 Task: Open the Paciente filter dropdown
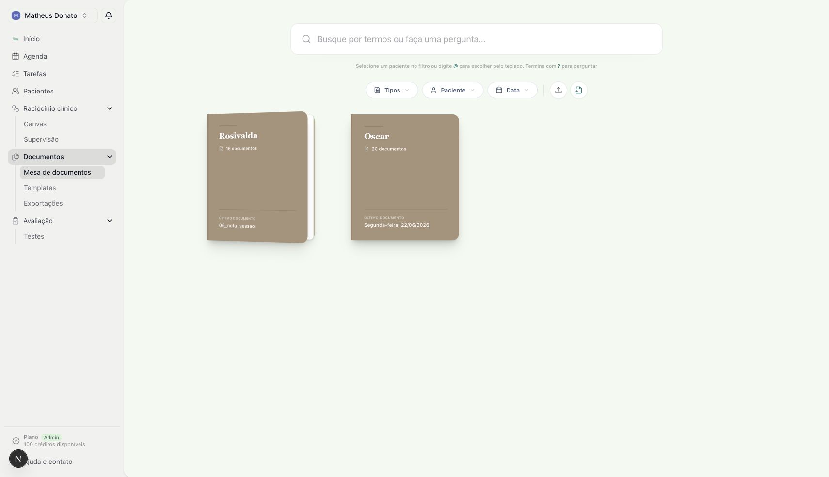tap(453, 90)
